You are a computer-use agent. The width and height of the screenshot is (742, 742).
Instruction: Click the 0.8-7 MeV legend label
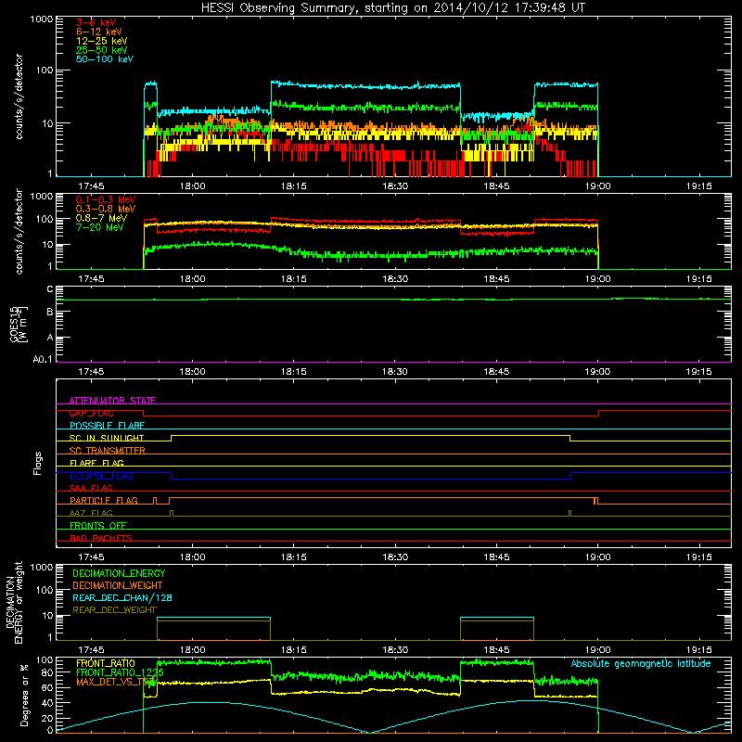tap(102, 218)
